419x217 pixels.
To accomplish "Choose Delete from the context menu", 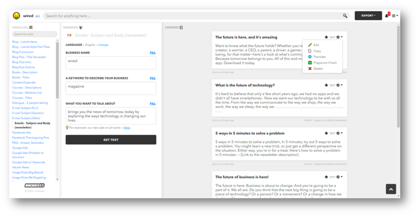I will click(x=318, y=69).
